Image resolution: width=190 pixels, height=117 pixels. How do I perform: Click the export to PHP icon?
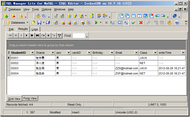pos(162,23)
